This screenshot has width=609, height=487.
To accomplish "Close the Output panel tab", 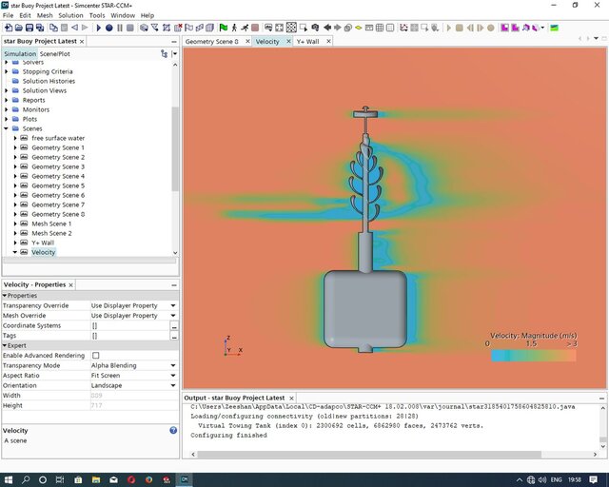I will 291,399.
